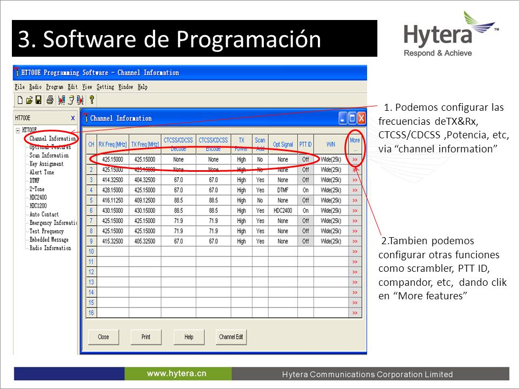The width and height of the screenshot is (519, 389).
Task: Click More features arrow for channel 5
Action: (355, 200)
